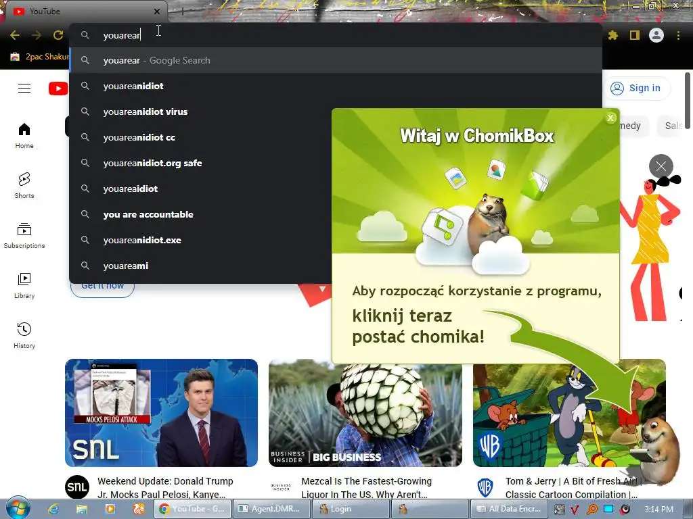The width and height of the screenshot is (693, 519).
Task: Dismiss the YouTube banner with round X
Action: click(661, 166)
